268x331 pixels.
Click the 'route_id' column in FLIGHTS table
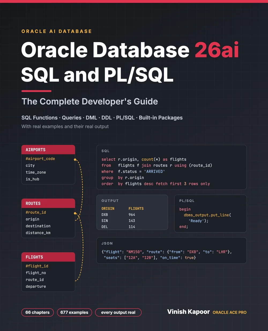click(35, 280)
